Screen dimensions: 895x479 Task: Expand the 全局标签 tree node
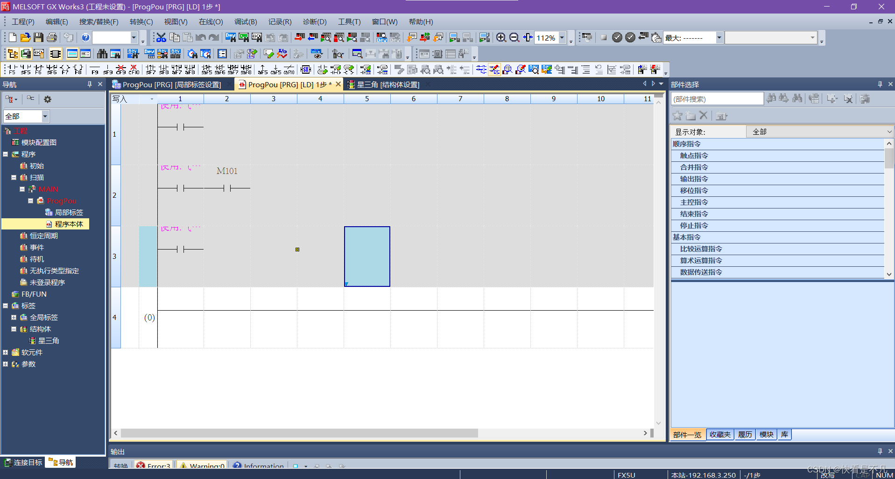point(14,317)
